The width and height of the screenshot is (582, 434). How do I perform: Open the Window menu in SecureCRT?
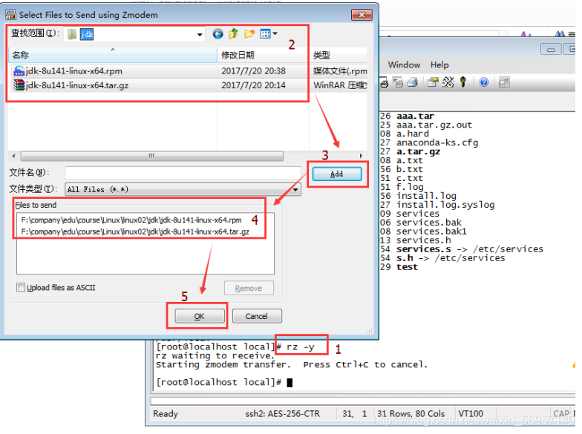pyautogui.click(x=404, y=65)
